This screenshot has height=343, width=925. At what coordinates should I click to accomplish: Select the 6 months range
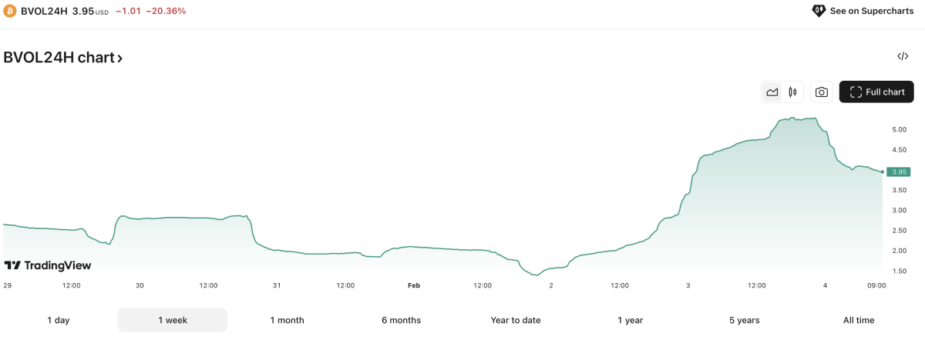401,320
